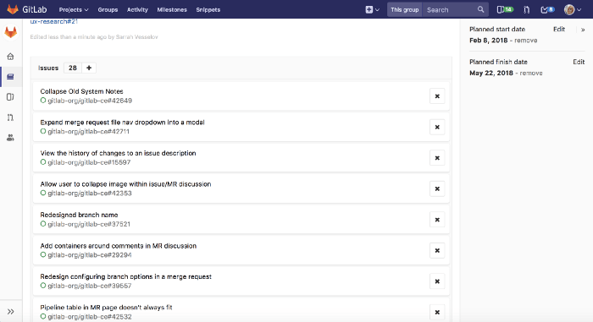Select the Epics icon in sidebar
This screenshot has width=593, height=322.
click(10, 77)
